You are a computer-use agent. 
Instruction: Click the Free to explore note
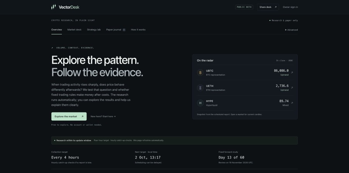click(76, 125)
